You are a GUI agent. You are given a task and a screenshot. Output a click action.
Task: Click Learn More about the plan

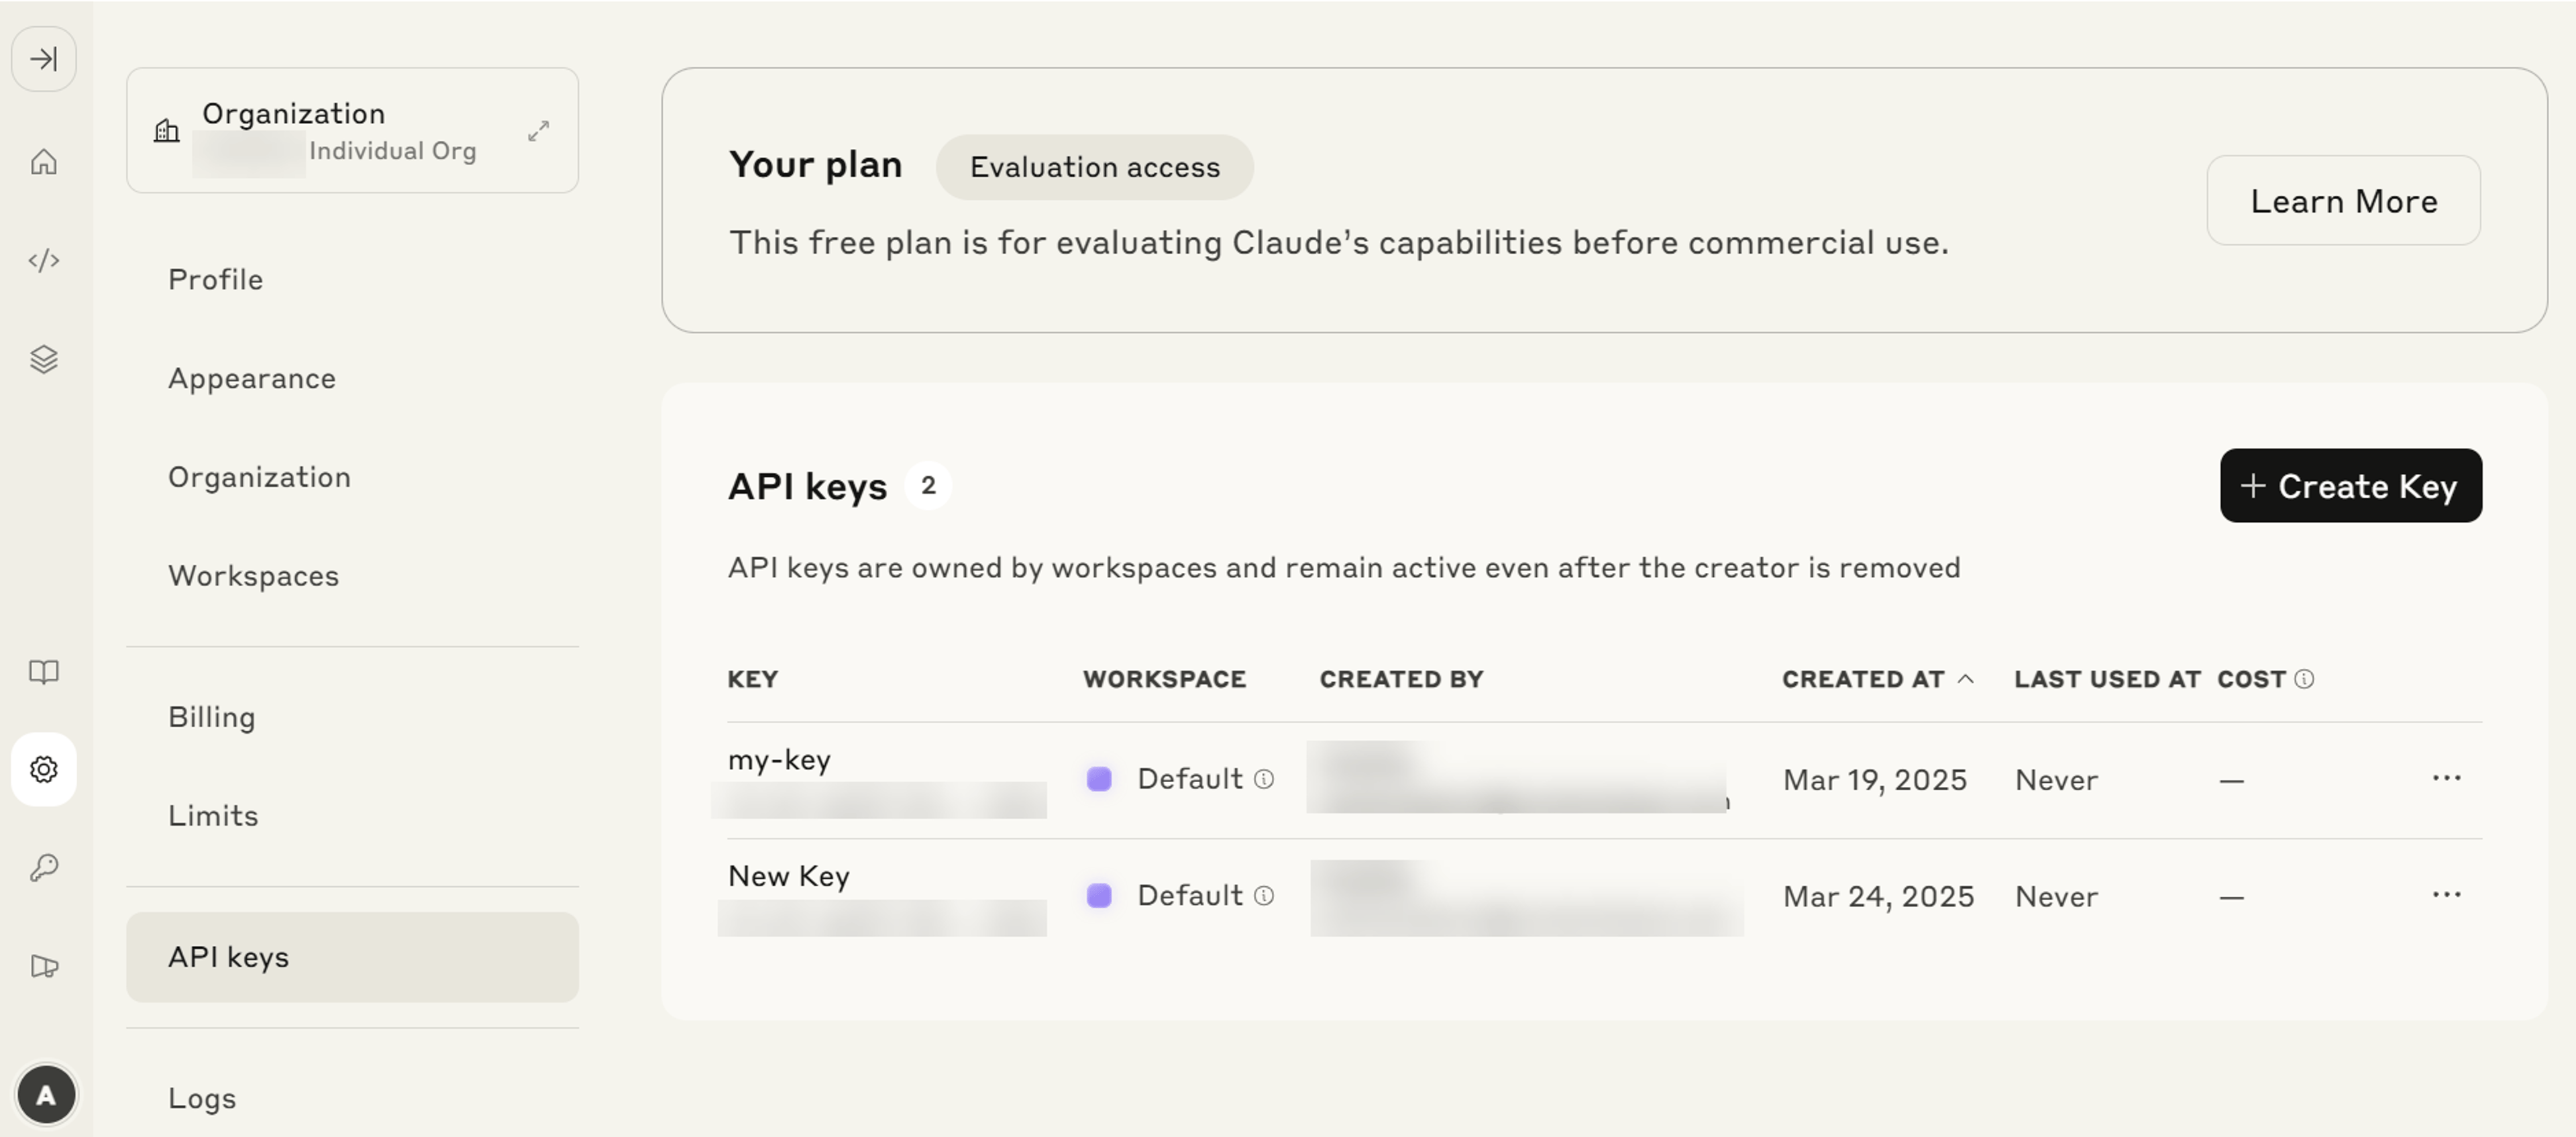pos(2344,201)
